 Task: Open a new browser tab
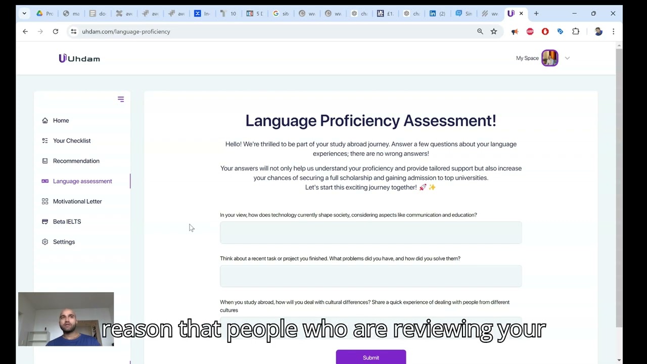536,14
